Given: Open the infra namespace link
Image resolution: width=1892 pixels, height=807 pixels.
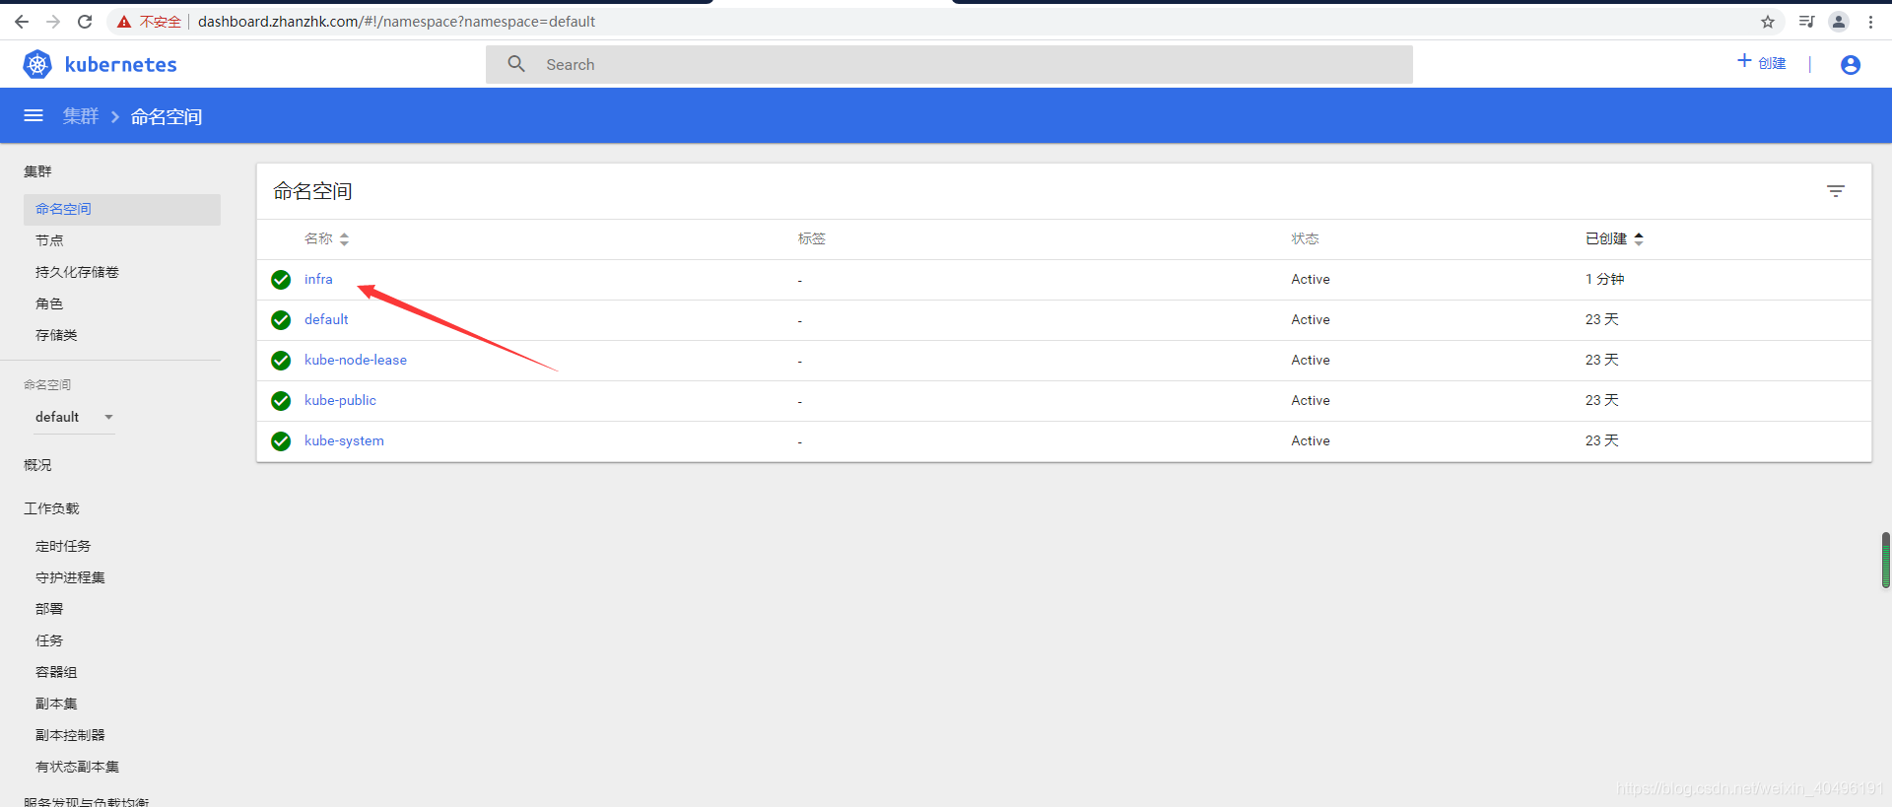Looking at the screenshot, I should (x=318, y=279).
